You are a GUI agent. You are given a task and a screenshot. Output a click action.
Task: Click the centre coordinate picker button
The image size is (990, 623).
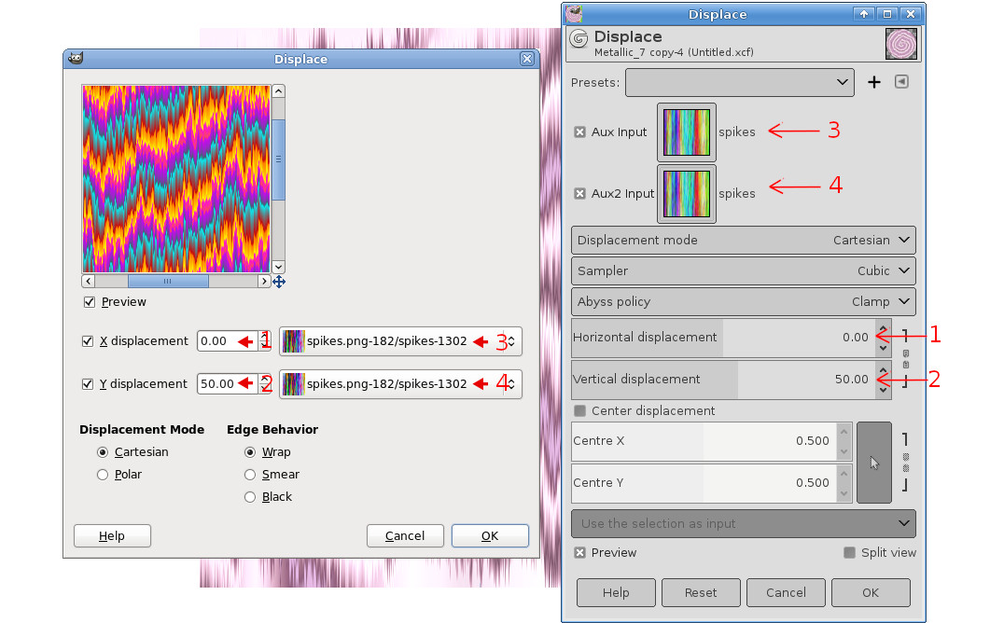pyautogui.click(x=873, y=462)
